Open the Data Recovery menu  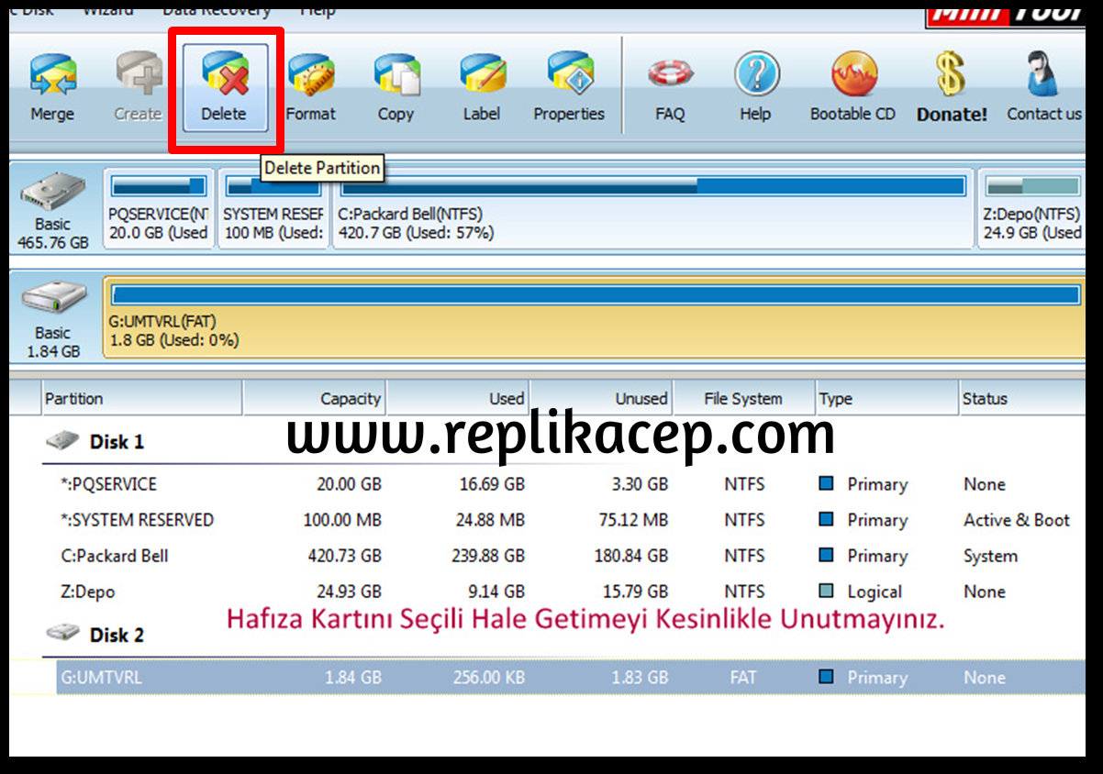point(217,11)
